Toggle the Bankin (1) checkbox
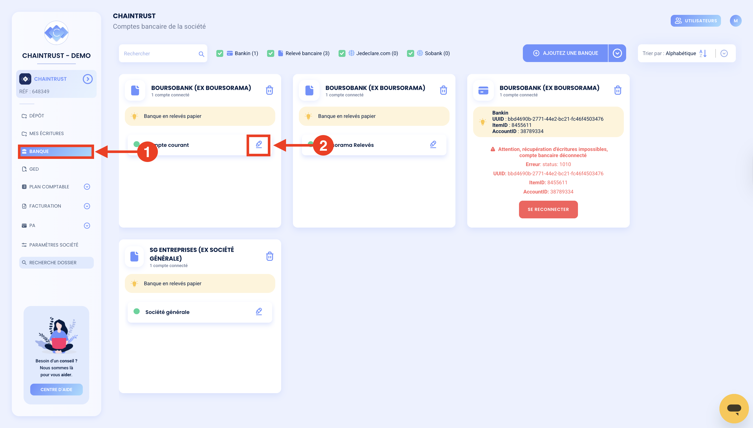 [220, 53]
